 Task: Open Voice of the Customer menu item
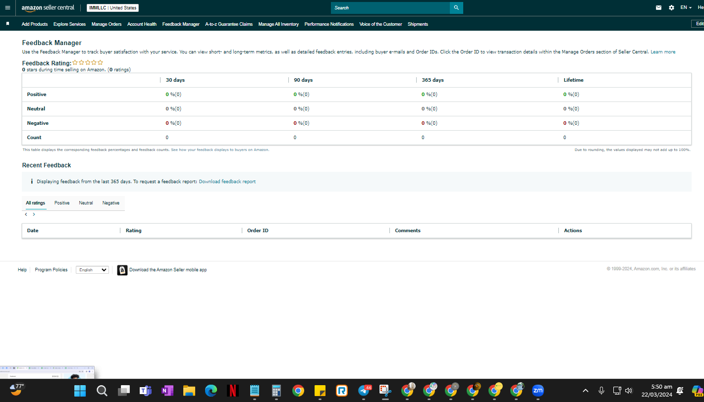[380, 24]
